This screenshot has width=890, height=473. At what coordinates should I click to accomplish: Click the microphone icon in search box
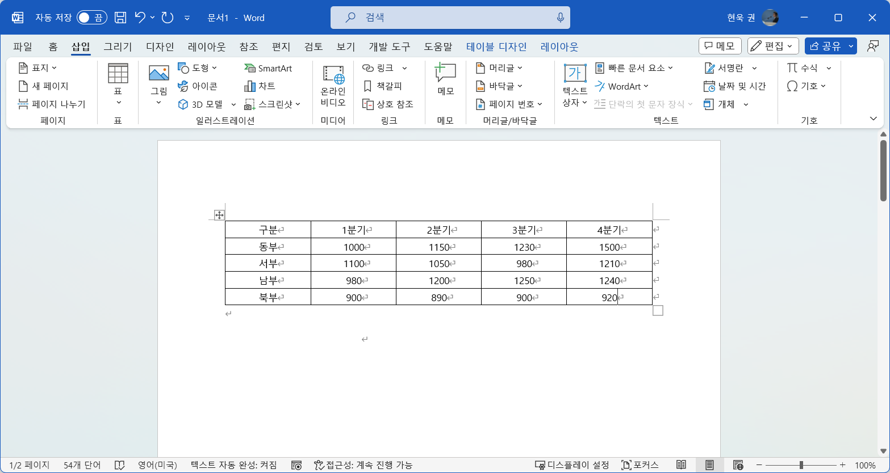(561, 18)
